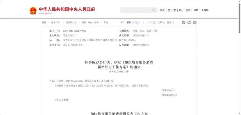This screenshot has height=115, width=241.
Task: Share via Weibo icon
Action: (x=183, y=23)
